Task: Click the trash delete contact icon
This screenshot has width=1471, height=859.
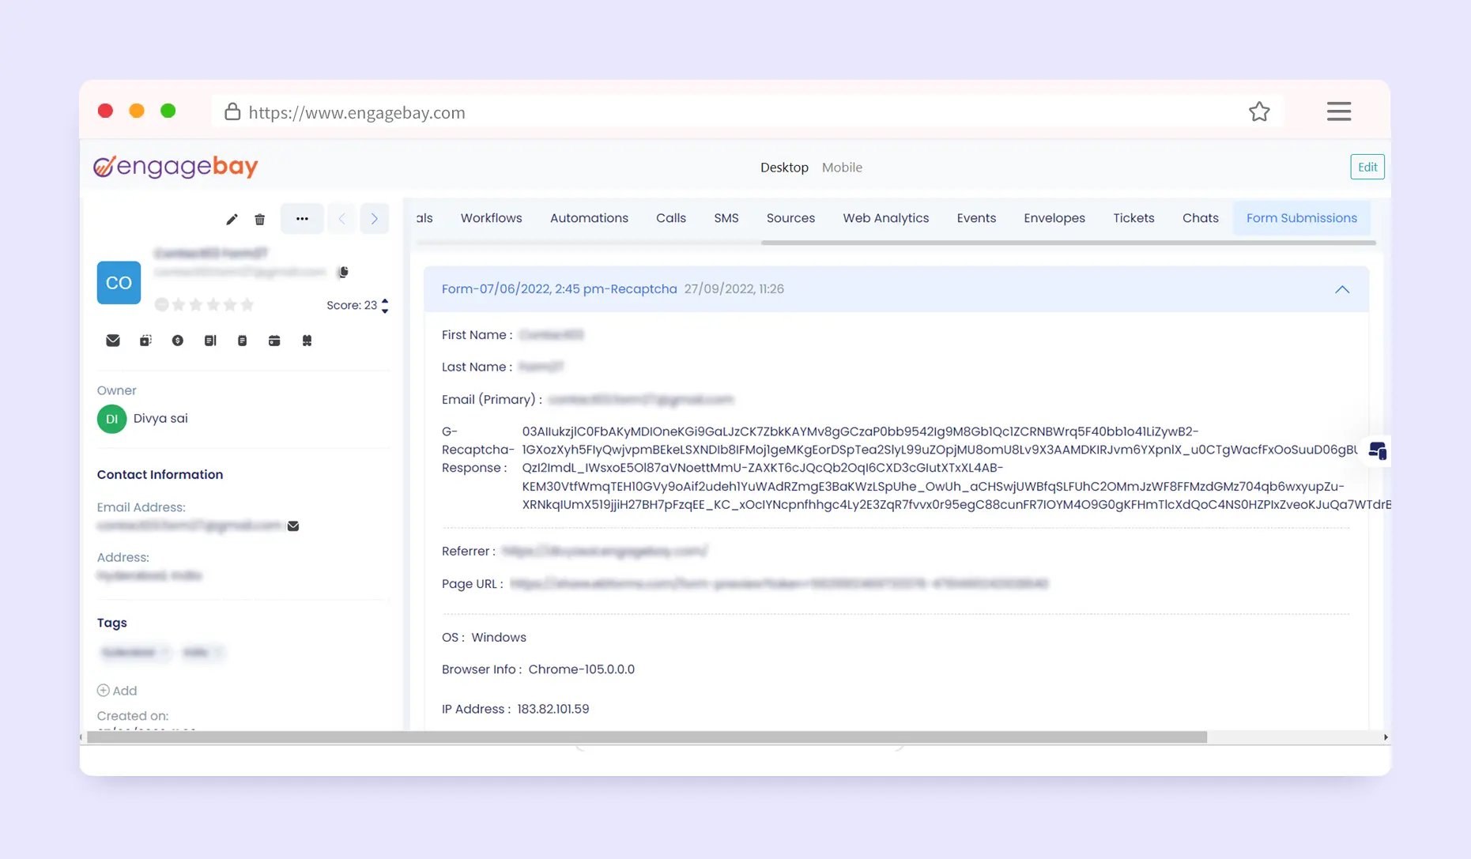Action: [260, 220]
